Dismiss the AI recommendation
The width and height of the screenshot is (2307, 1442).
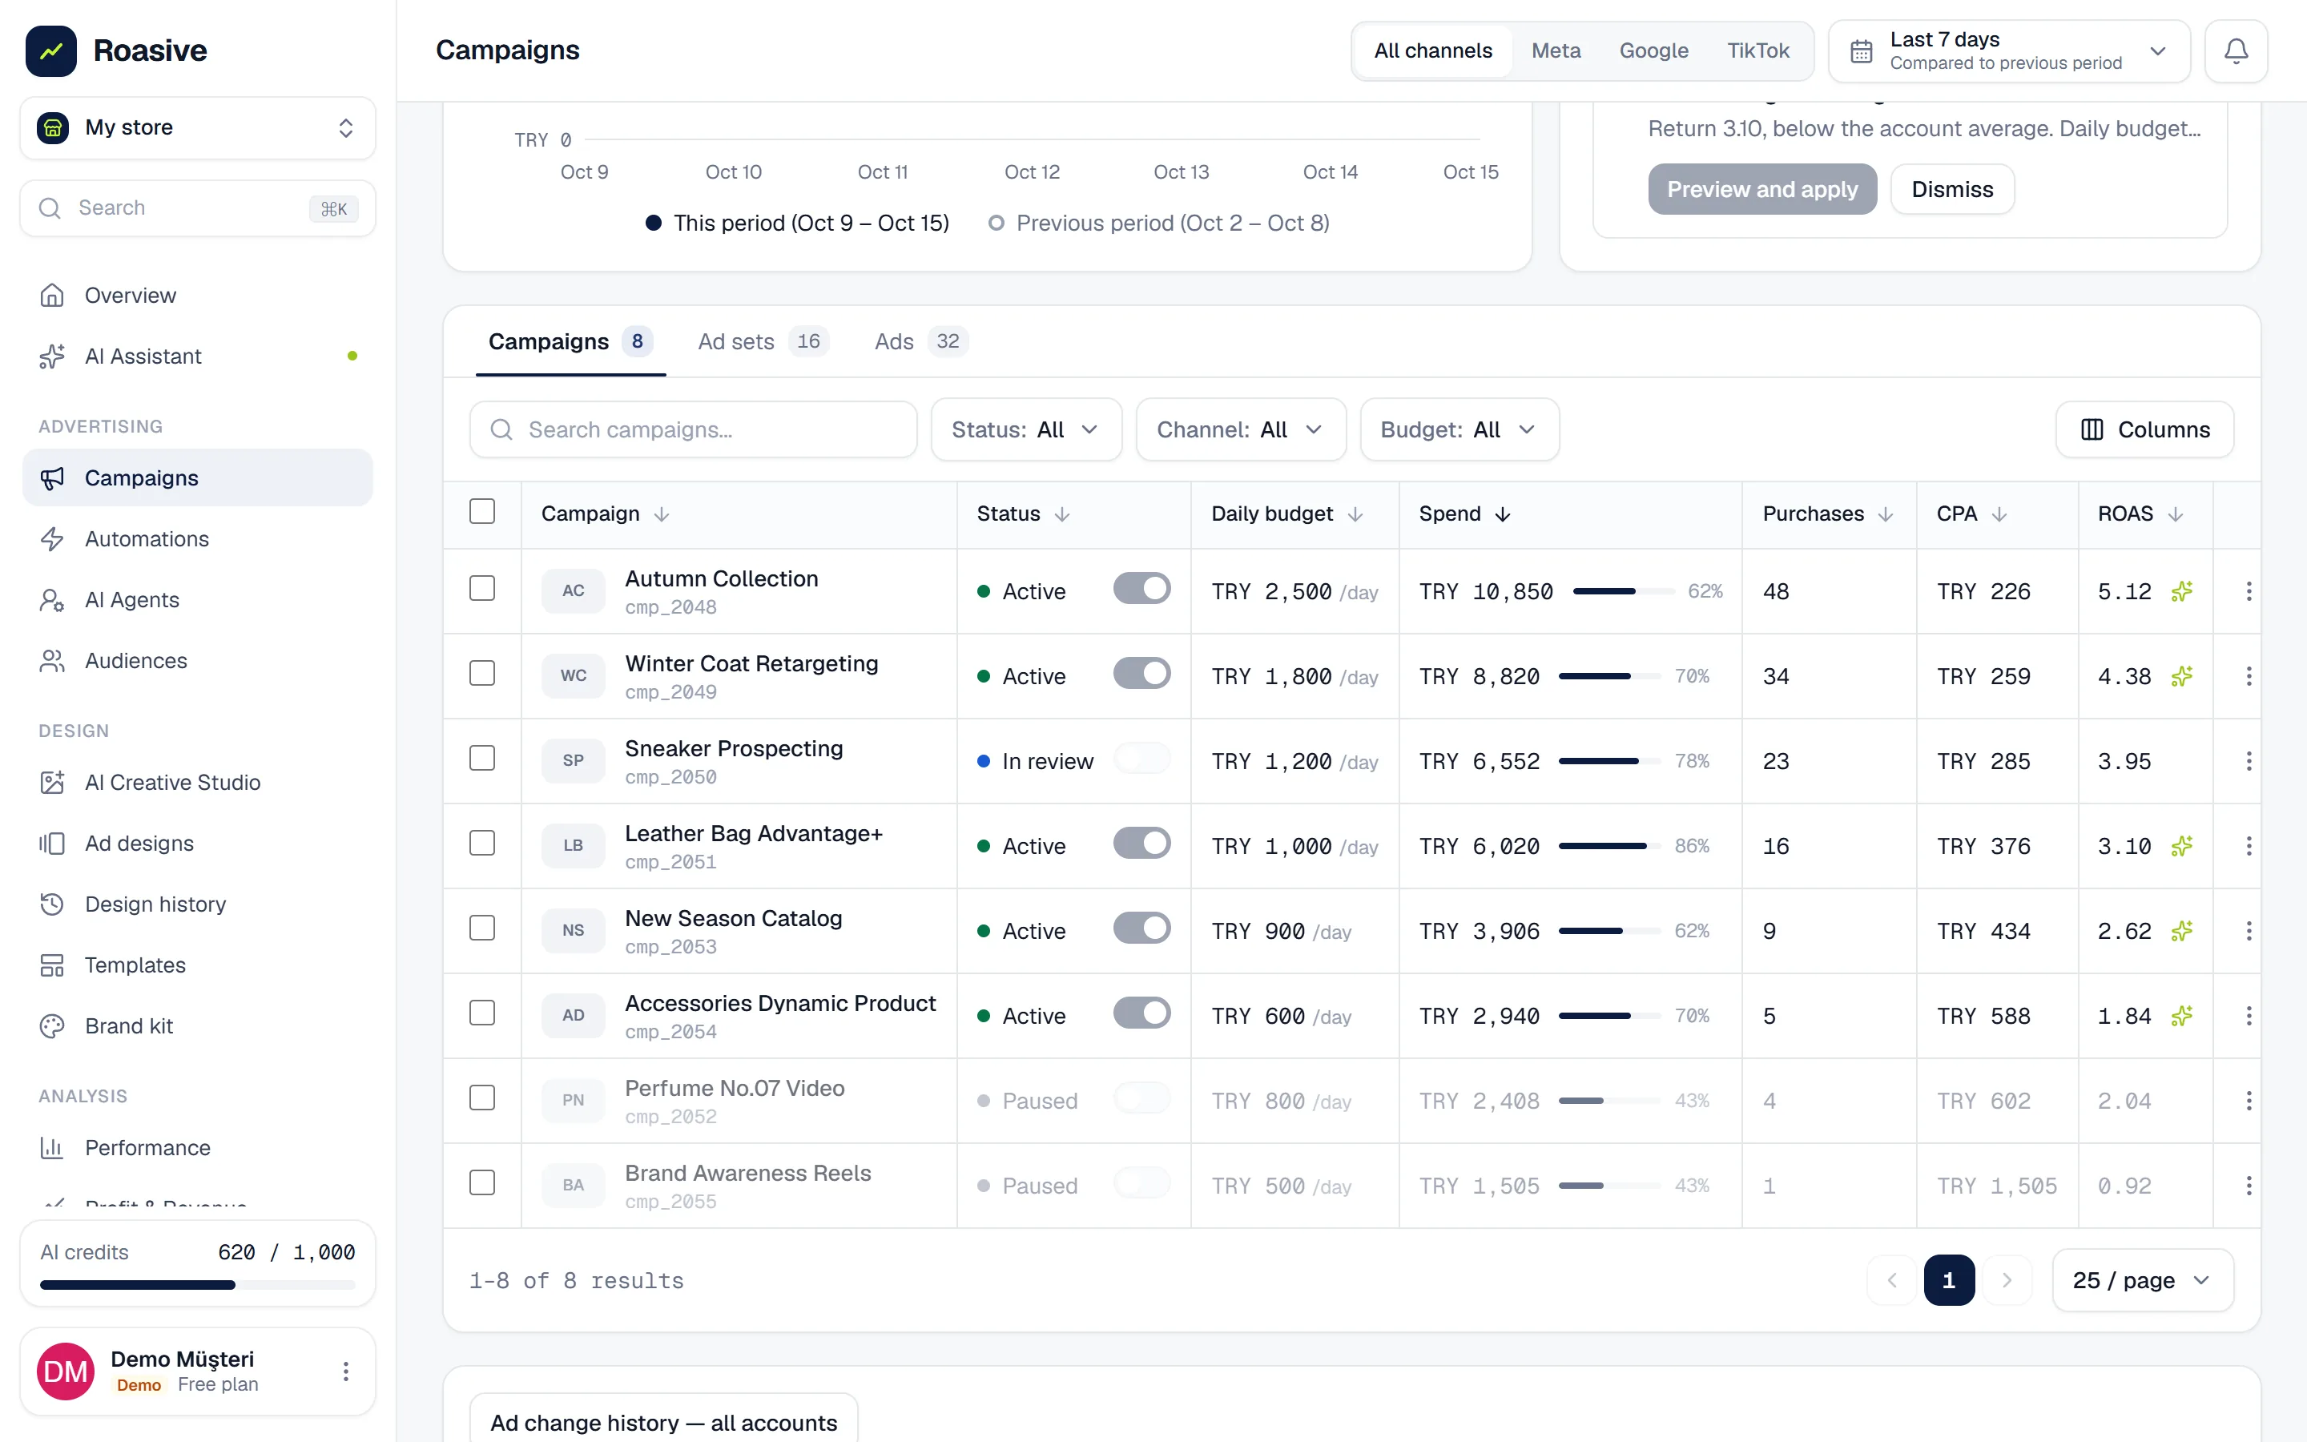click(1951, 189)
